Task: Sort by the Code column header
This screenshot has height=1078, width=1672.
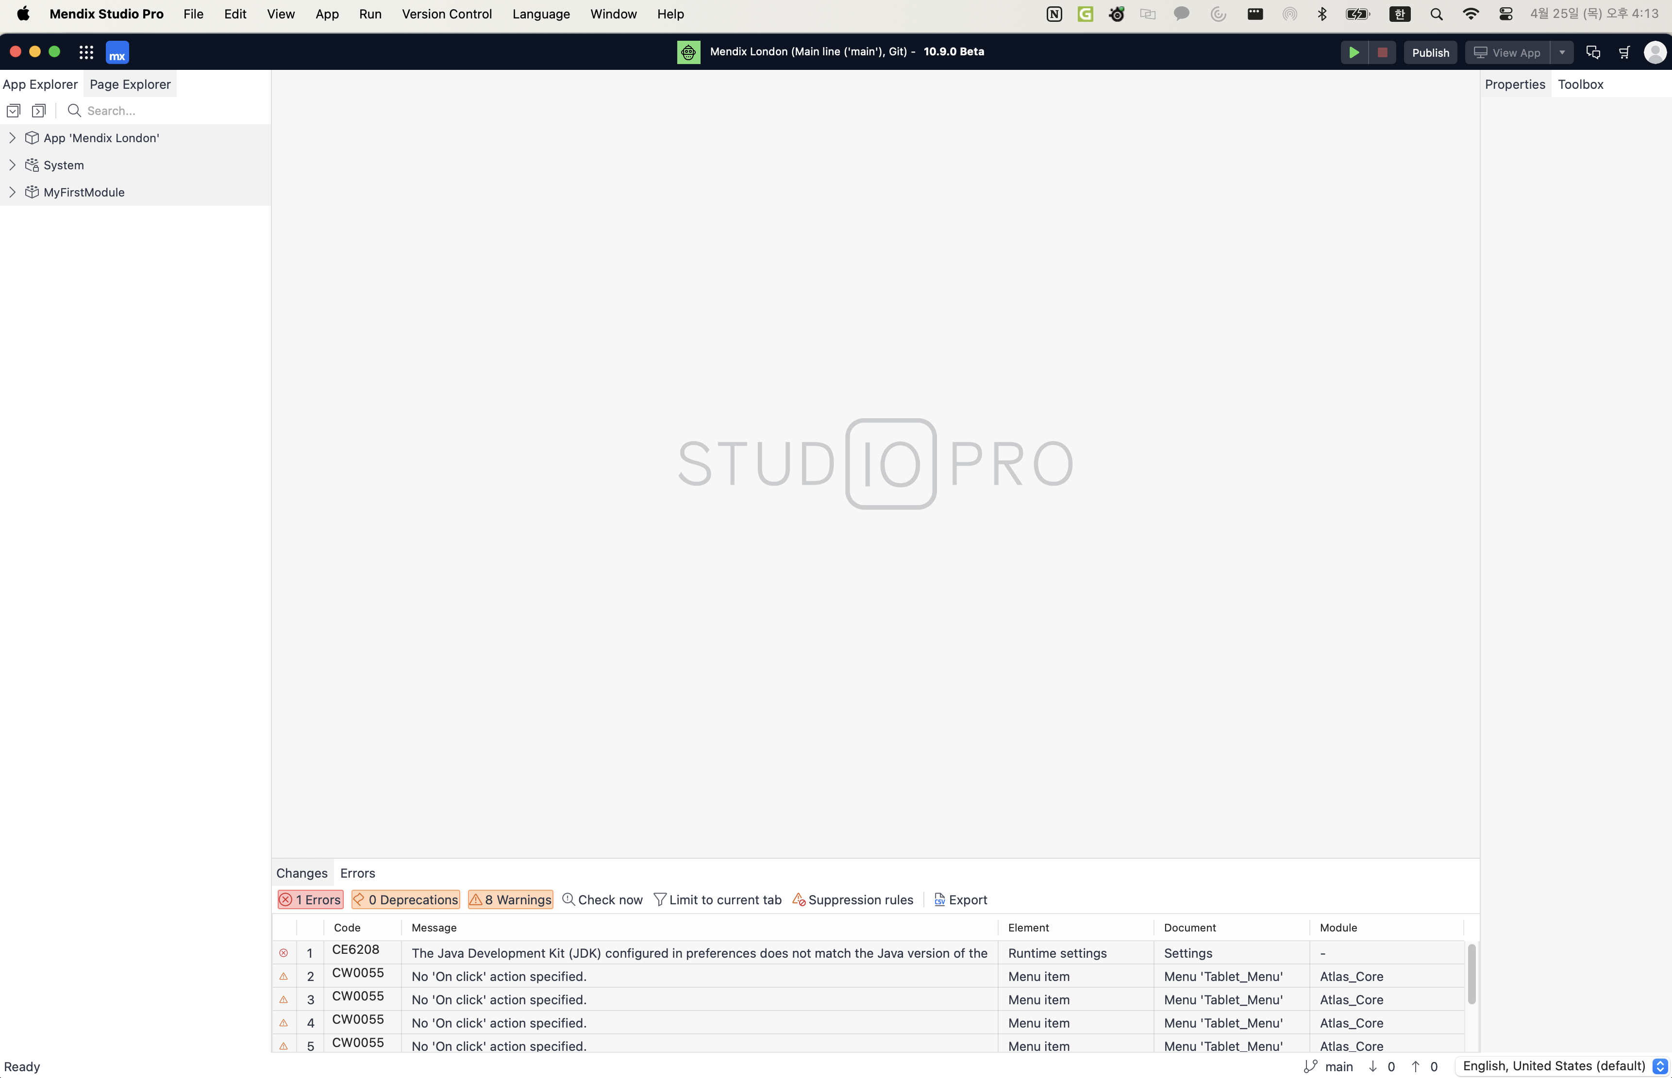Action: click(362, 928)
